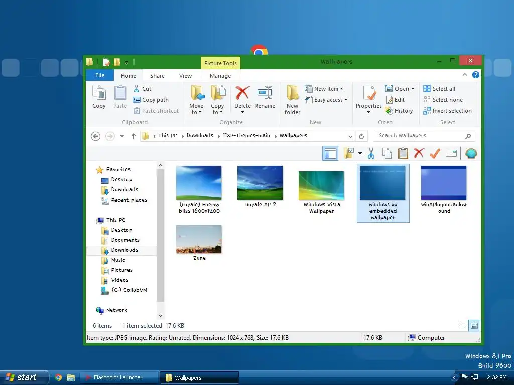Select (C:) CollabVM drive in sidebar
The height and width of the screenshot is (385, 514).
click(x=129, y=290)
